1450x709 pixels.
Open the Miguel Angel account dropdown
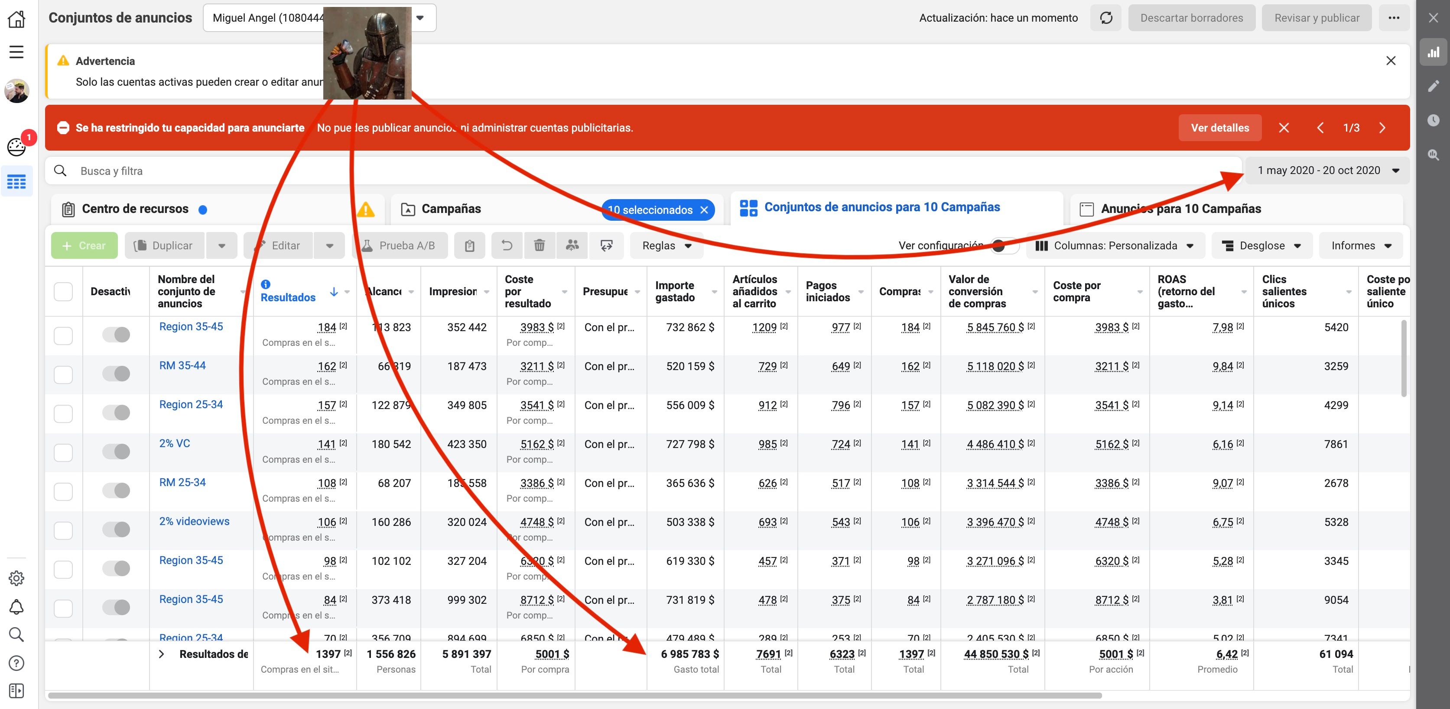coord(319,18)
